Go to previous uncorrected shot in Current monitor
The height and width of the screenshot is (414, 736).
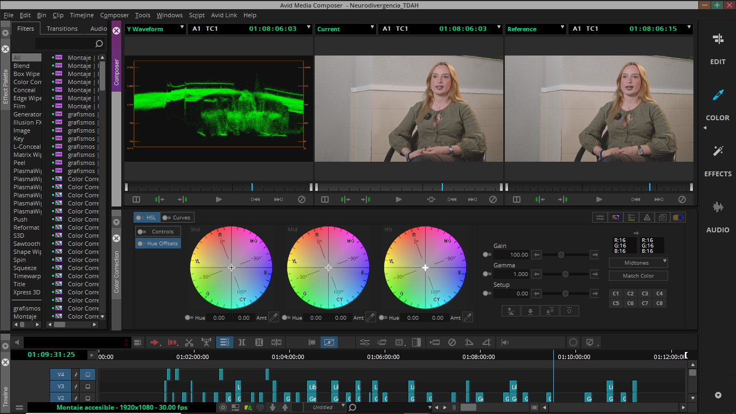452,199
